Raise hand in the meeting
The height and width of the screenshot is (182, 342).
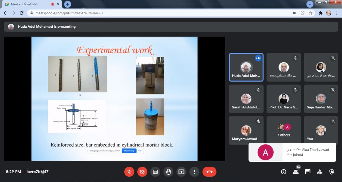pos(168,172)
